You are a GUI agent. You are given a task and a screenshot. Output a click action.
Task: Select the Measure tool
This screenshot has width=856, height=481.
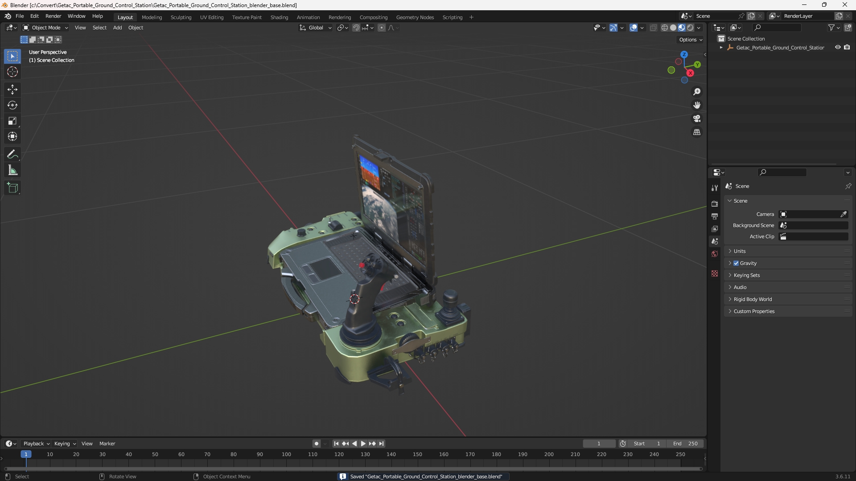(x=12, y=170)
